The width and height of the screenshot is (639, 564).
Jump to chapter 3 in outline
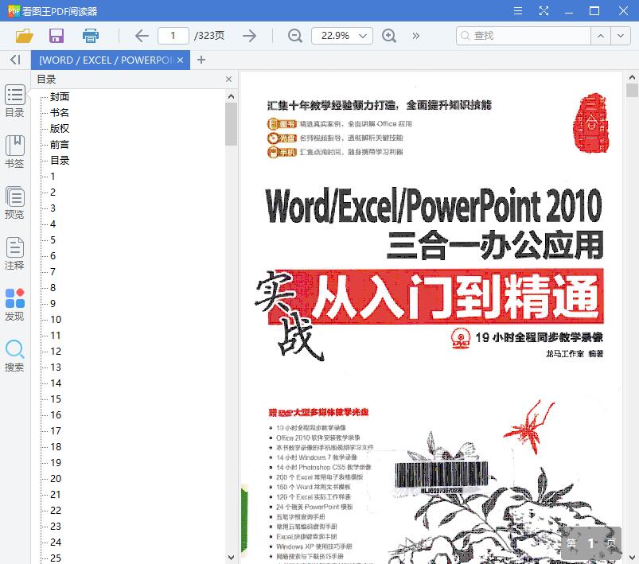pos(53,208)
